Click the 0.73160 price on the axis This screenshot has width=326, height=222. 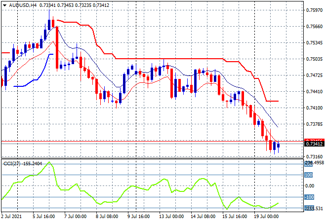point(313,156)
